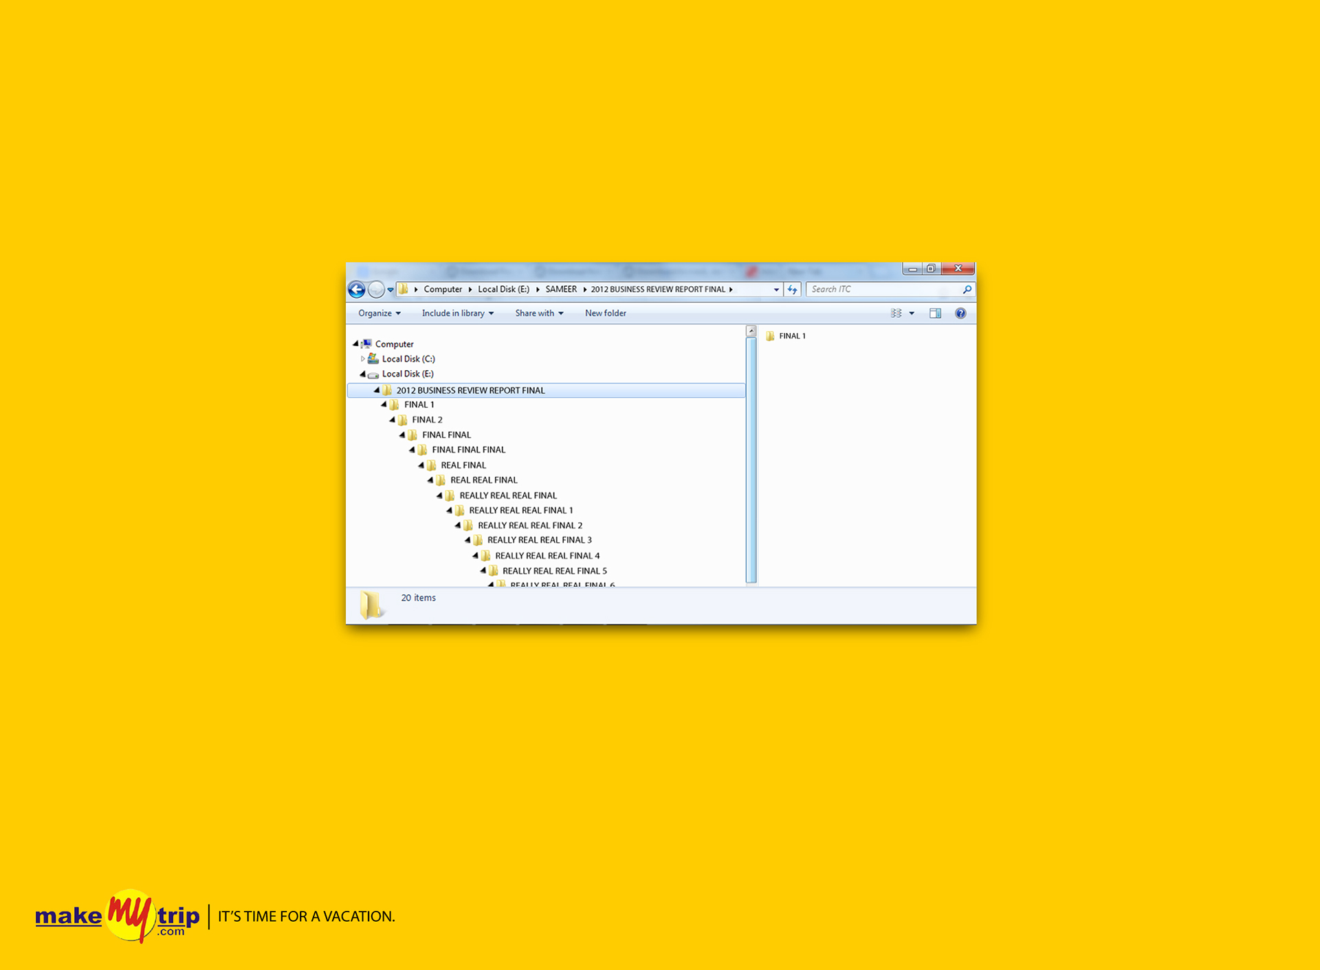Screen dimensions: 1320x970
Task: Click the FINAL 1 folder icon in the right pane
Action: pyautogui.click(x=770, y=336)
